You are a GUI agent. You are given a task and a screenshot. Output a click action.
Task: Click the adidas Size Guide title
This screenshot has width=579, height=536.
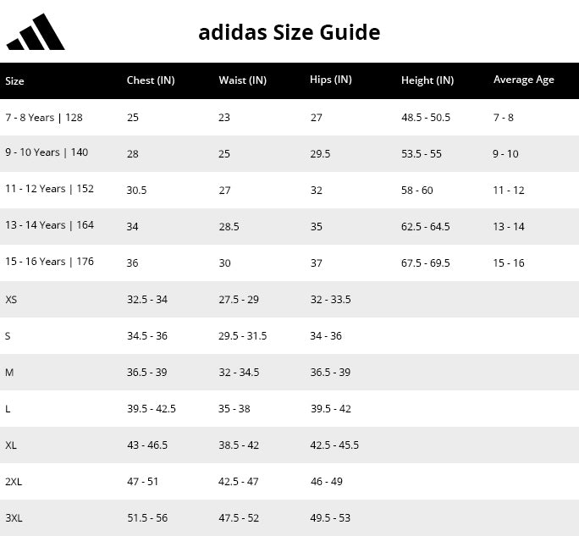pyautogui.click(x=289, y=32)
